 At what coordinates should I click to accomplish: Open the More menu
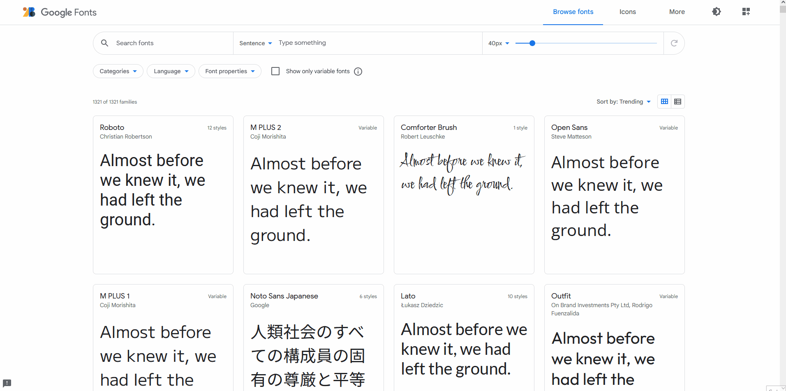click(676, 12)
